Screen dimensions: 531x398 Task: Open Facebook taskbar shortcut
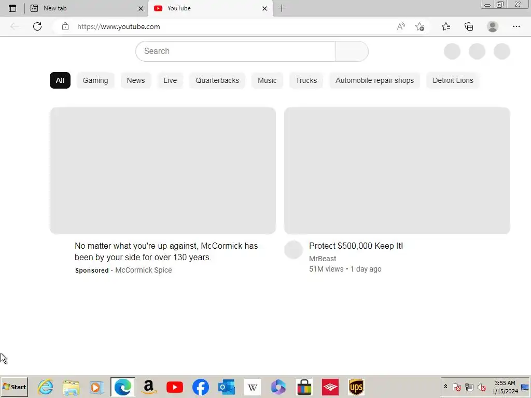click(x=201, y=387)
